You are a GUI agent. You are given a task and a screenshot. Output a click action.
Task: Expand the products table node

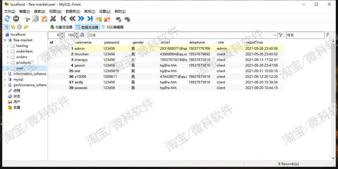click(8, 63)
